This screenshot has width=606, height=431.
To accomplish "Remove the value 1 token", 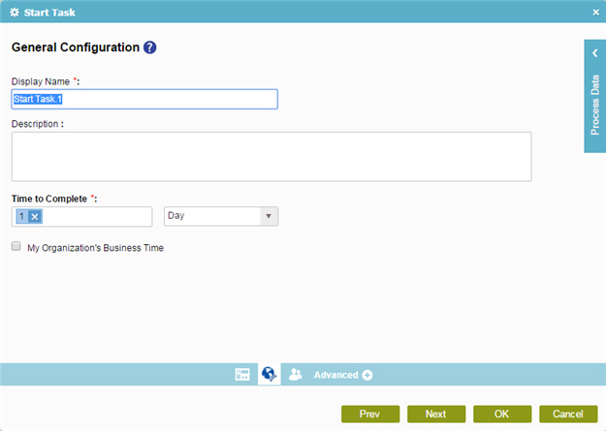I will click(x=35, y=216).
